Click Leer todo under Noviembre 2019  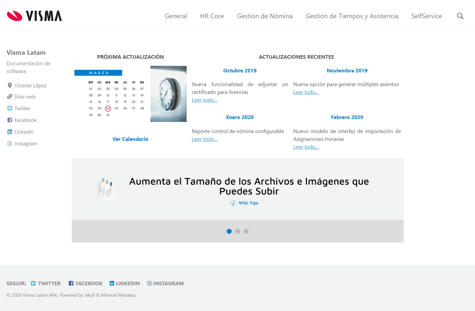pyautogui.click(x=306, y=92)
